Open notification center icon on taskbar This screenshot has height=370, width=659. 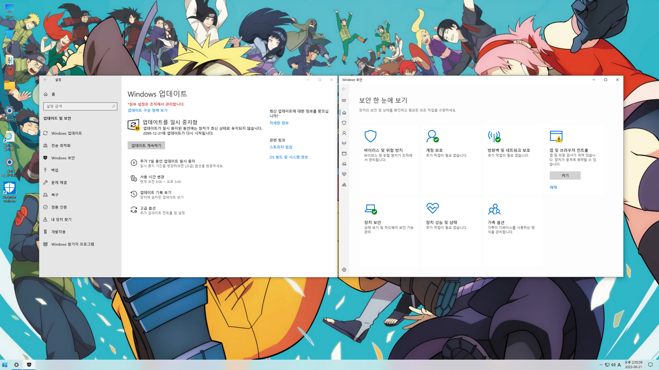(x=650, y=365)
